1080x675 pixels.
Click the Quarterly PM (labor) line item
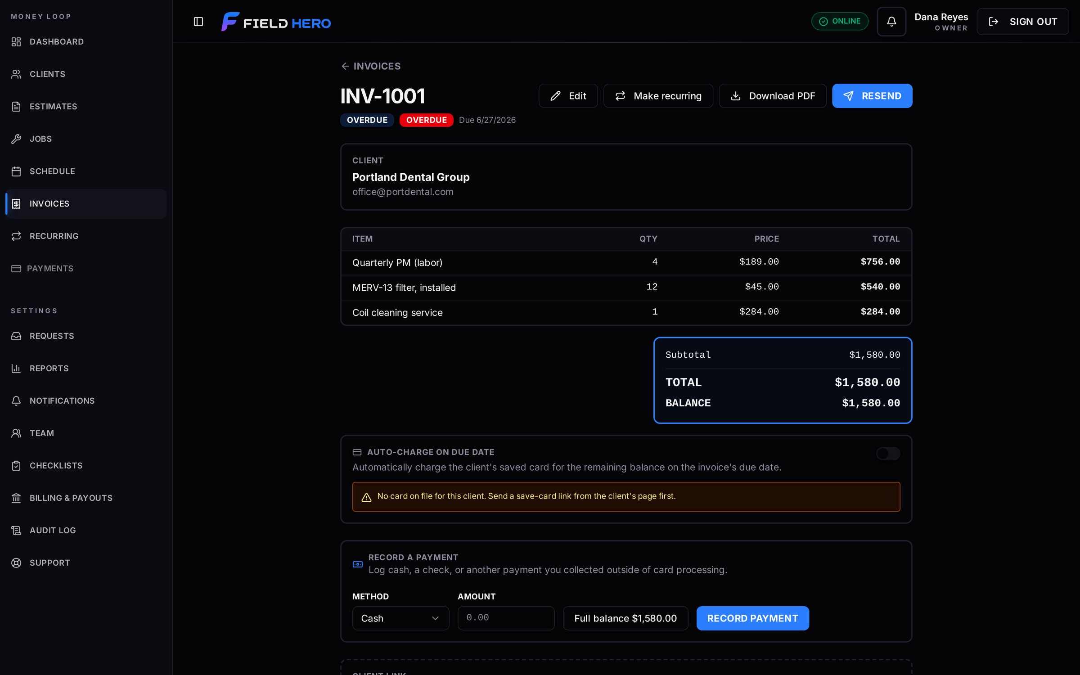coord(397,263)
